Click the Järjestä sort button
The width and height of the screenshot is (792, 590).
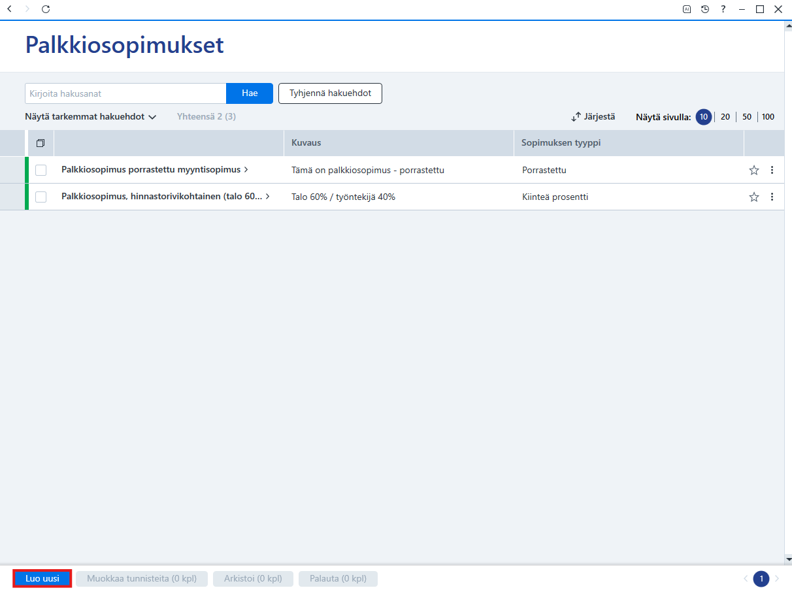click(593, 117)
